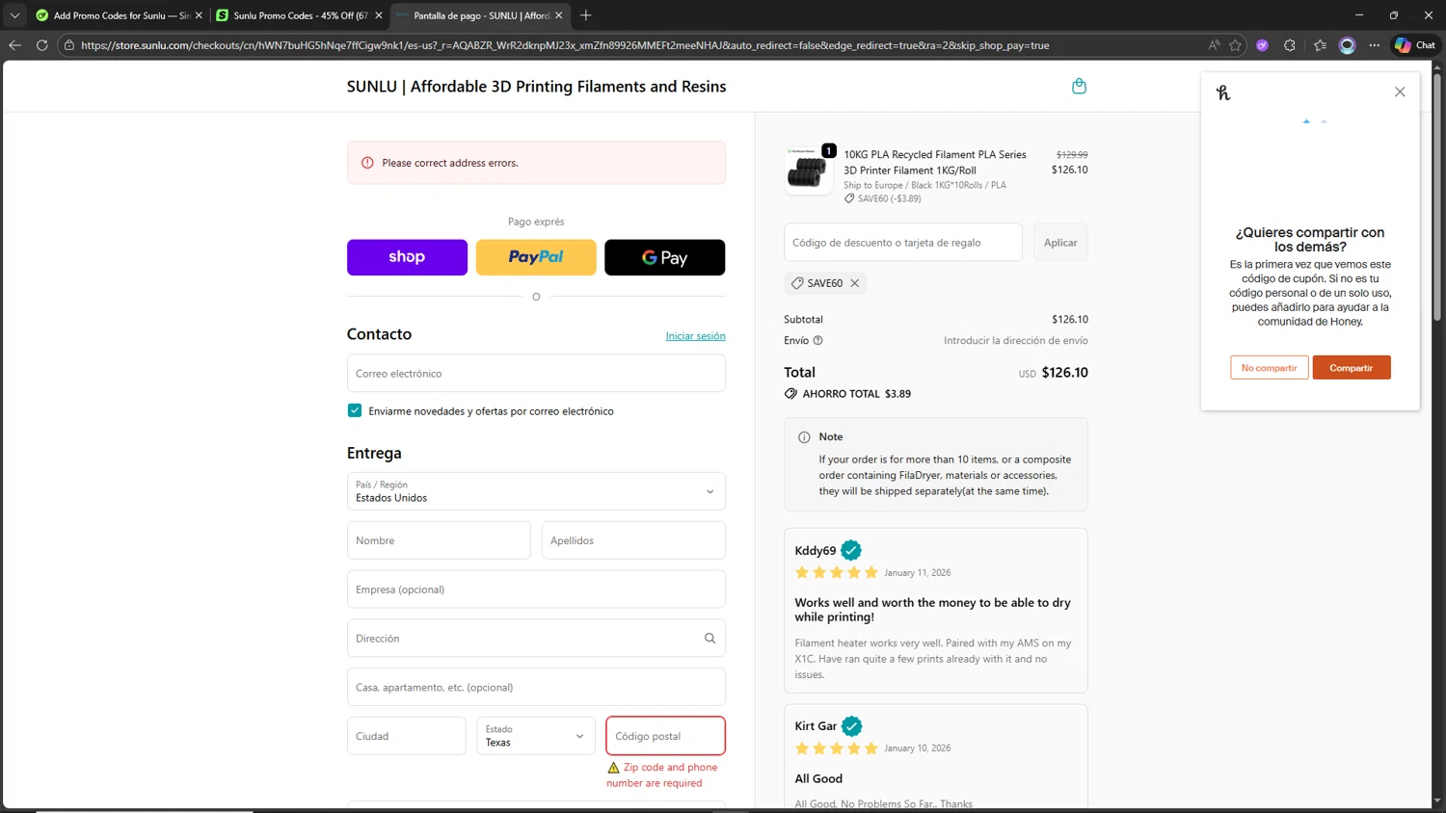This screenshot has width=1446, height=813.
Task: Click the Kirt Gar verified badge
Action: [852, 726]
